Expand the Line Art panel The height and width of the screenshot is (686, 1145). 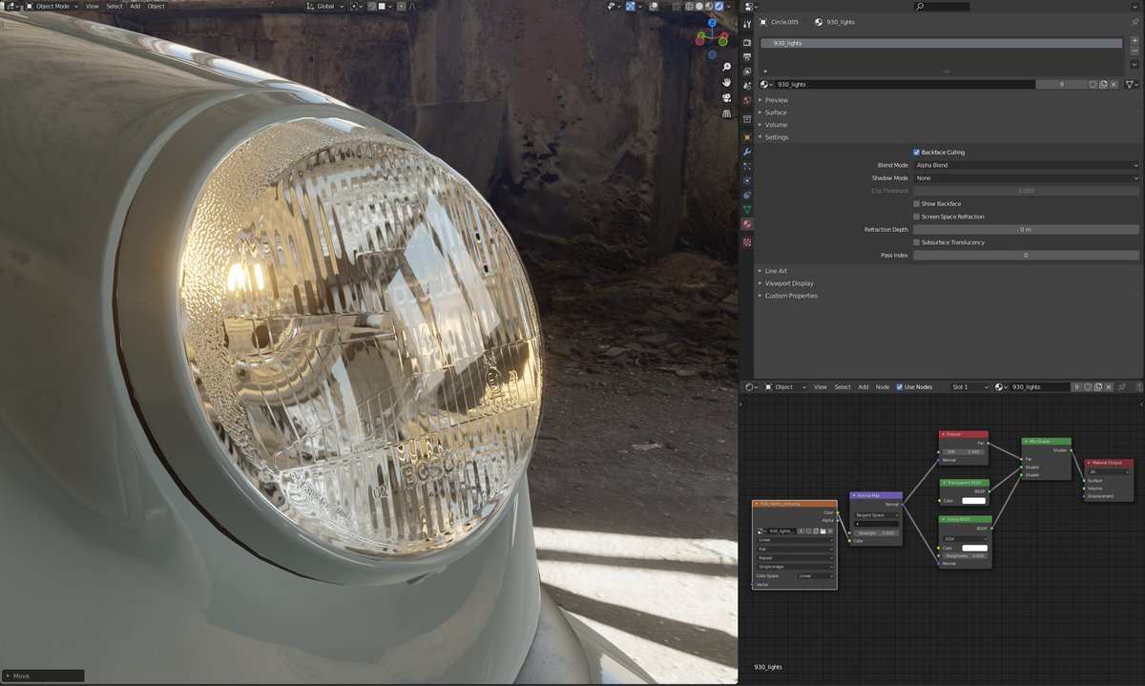[x=776, y=271]
